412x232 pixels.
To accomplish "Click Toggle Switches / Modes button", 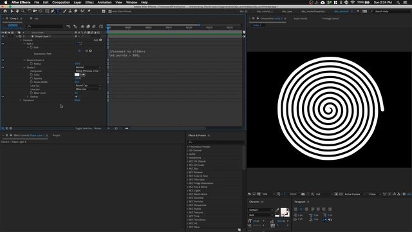I will click(x=88, y=128).
